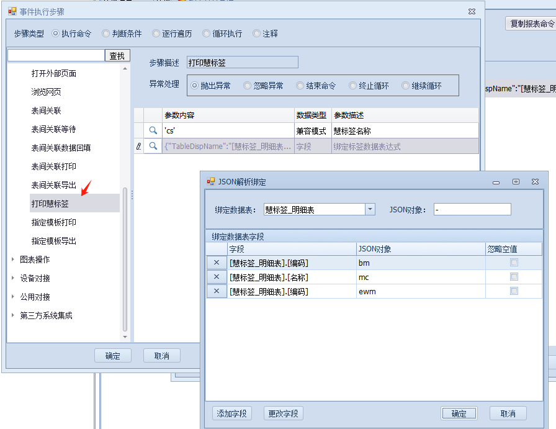Maximize the JSON解析绑定 dialog
Screen dimensions: 556x429
tap(516, 182)
